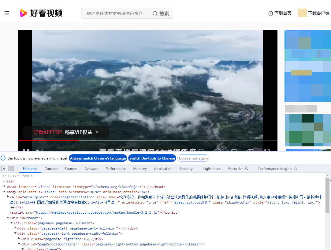The width and height of the screenshot is (331, 250).
Task: Open the bundle-3.2.1.js script link
Action: click(x=96, y=212)
